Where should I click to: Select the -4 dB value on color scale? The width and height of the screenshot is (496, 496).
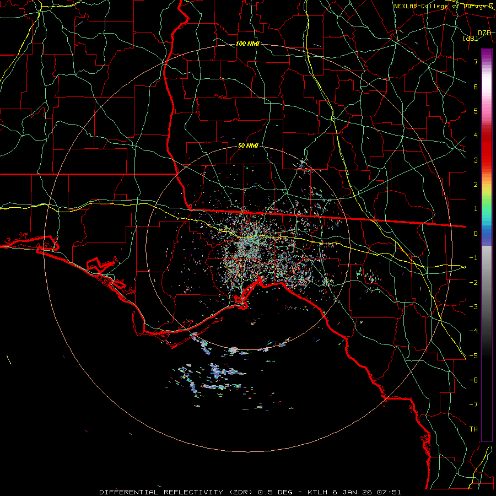pyautogui.click(x=473, y=331)
